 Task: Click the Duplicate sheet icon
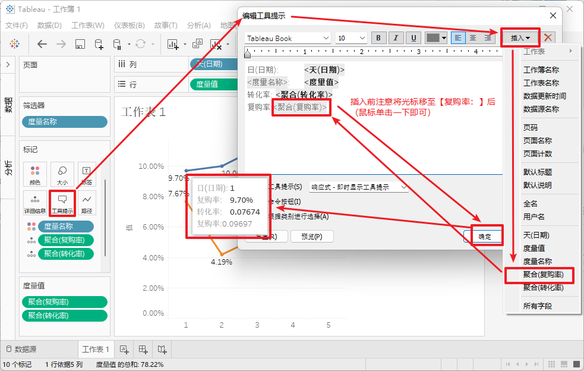[x=197, y=44]
